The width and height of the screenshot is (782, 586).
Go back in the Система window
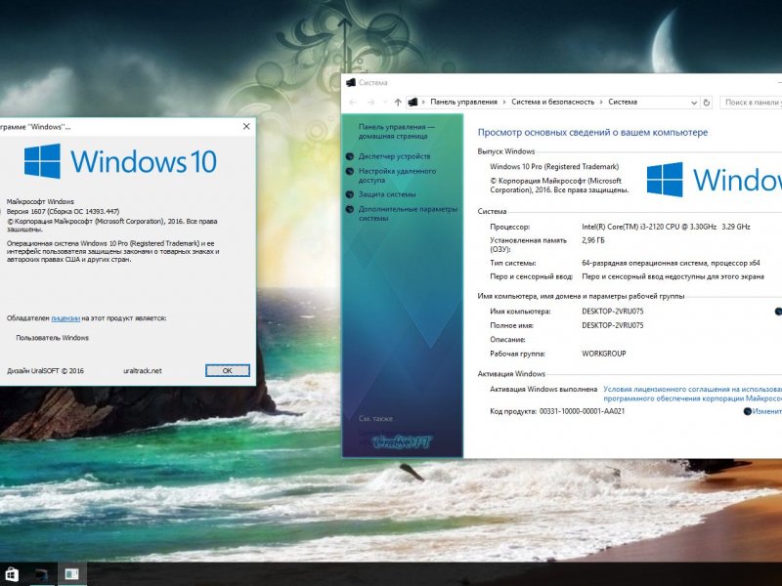[353, 103]
